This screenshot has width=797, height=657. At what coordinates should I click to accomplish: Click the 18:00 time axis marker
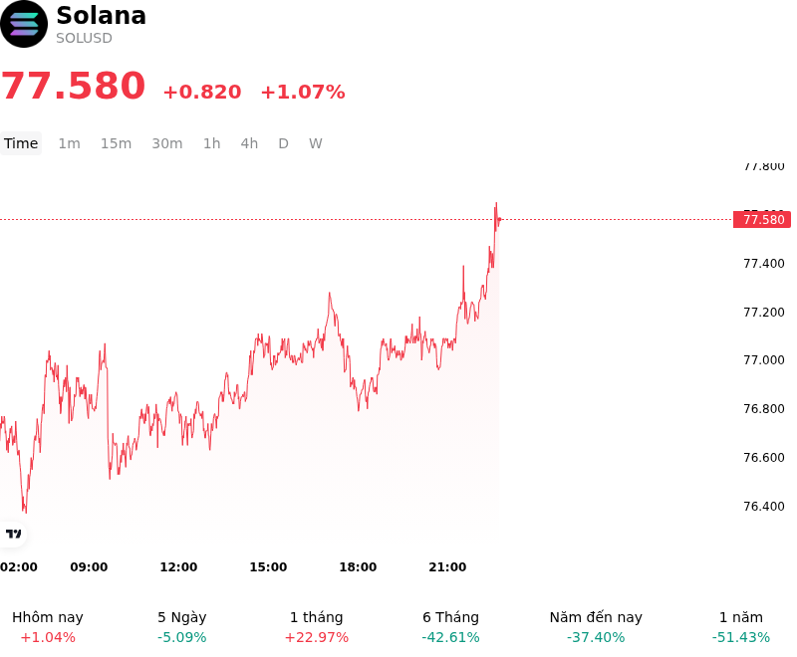point(358,567)
